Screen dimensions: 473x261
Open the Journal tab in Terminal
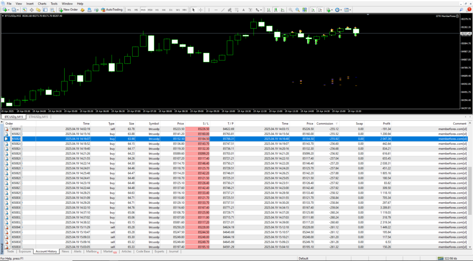point(173,252)
